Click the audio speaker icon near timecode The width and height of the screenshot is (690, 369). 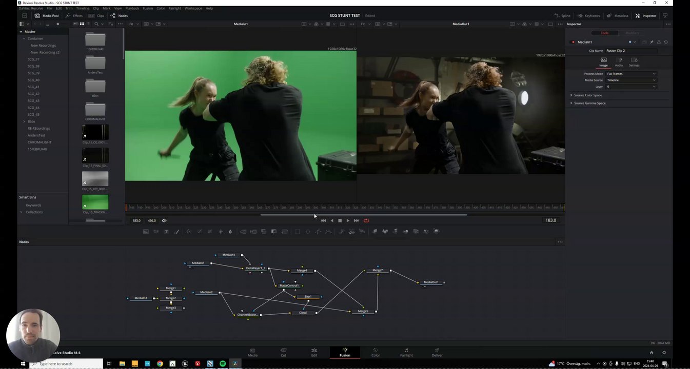(x=164, y=220)
